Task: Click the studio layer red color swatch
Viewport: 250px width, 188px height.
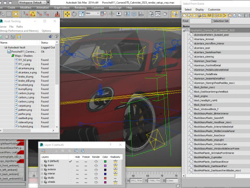Action: coord(105,178)
